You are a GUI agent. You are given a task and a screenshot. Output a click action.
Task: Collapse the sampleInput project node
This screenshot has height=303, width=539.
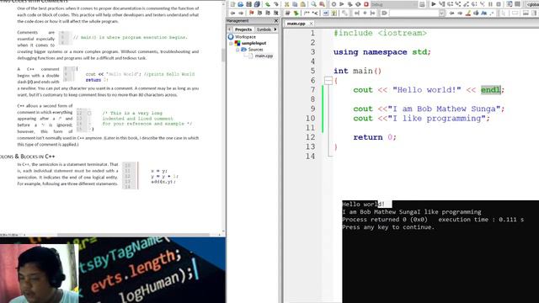point(231,43)
